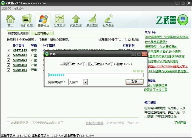192x138 pixels.
Task: Open MS09-029 patch link
Action: 20,60
